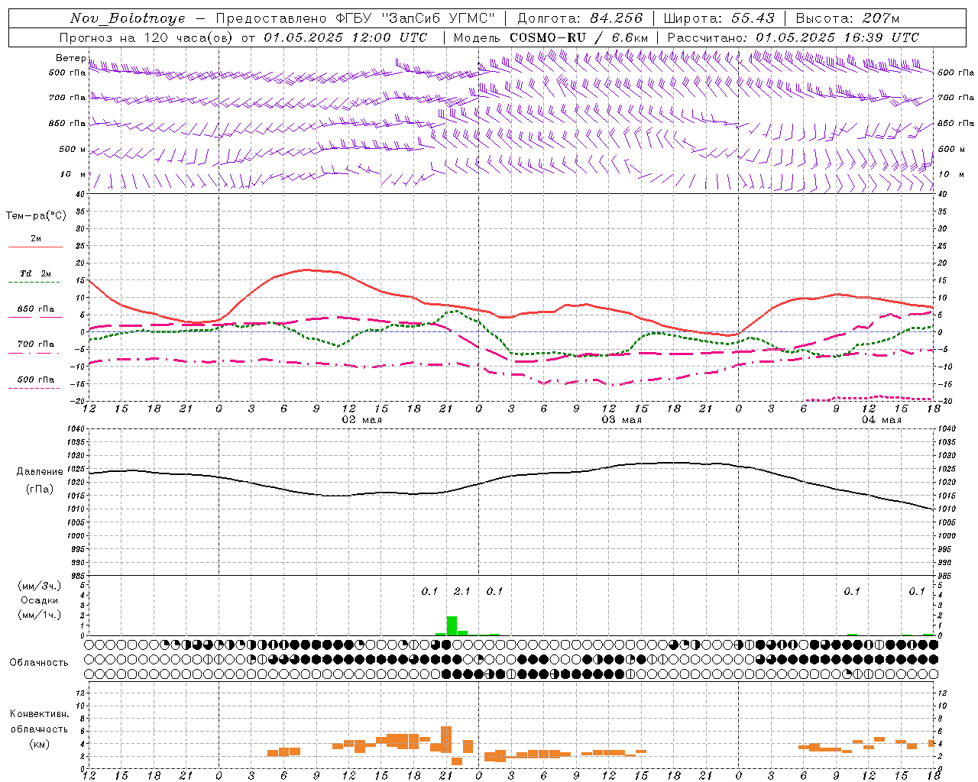Viewport: 978px width, 782px height.
Task: Click the forecast start 01.05.2025 12:00 UTC
Action: pos(345,37)
